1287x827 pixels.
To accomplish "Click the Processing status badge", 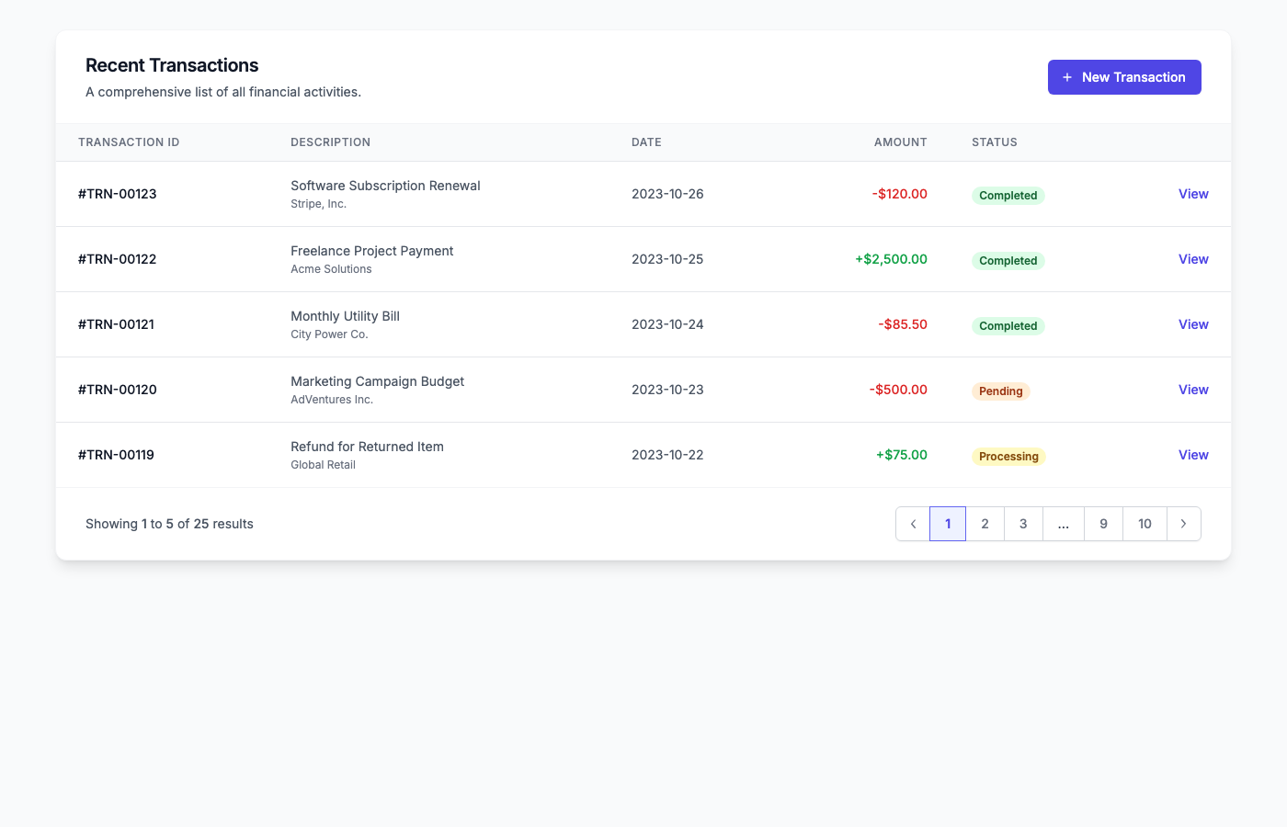I will click(x=1008, y=456).
